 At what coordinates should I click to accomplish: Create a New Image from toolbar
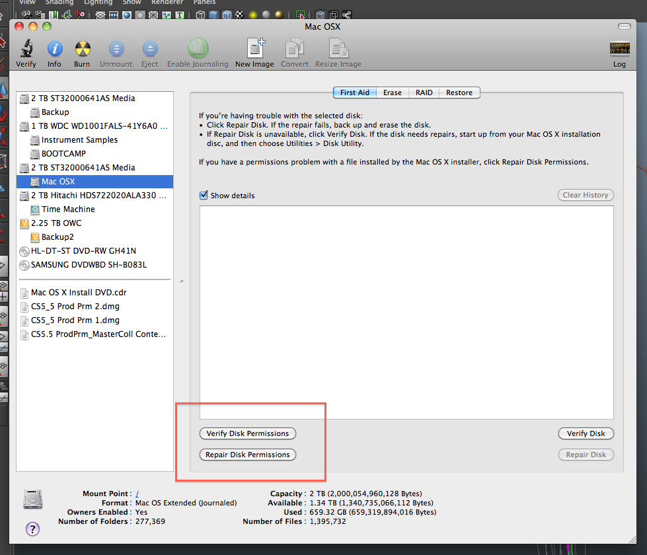(x=255, y=48)
